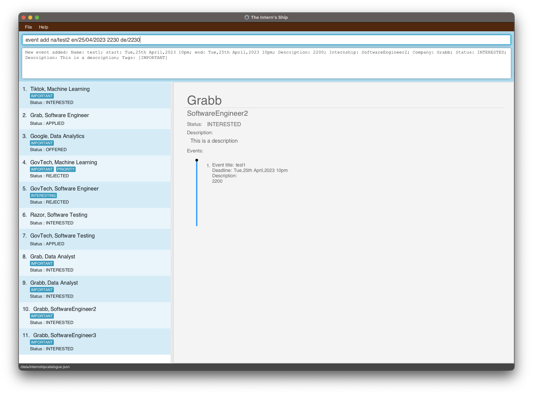Click the Grabb company heading
533x395 pixels.
[204, 100]
